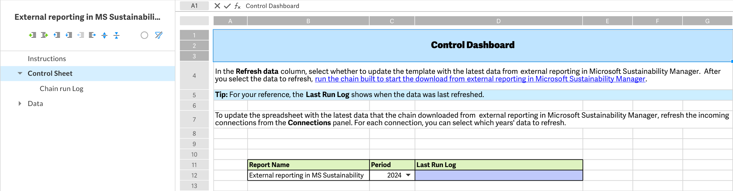733x191 pixels.
Task: Click the Control Dashboard title cell
Action: coord(473,46)
